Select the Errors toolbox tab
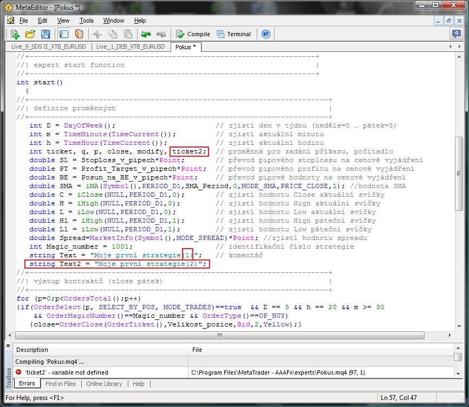This screenshot has width=469, height=407. pyautogui.click(x=27, y=383)
